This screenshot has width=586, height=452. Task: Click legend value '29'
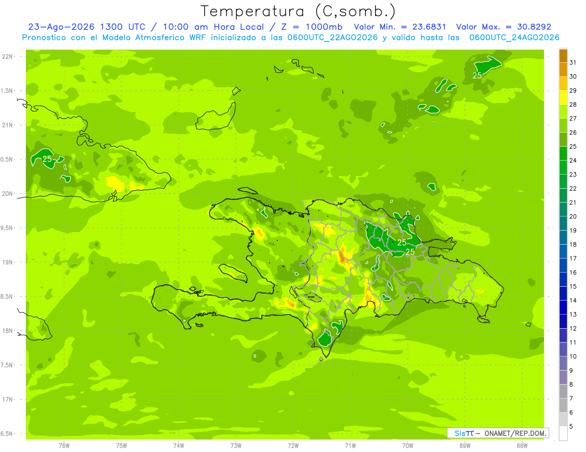pyautogui.click(x=573, y=91)
